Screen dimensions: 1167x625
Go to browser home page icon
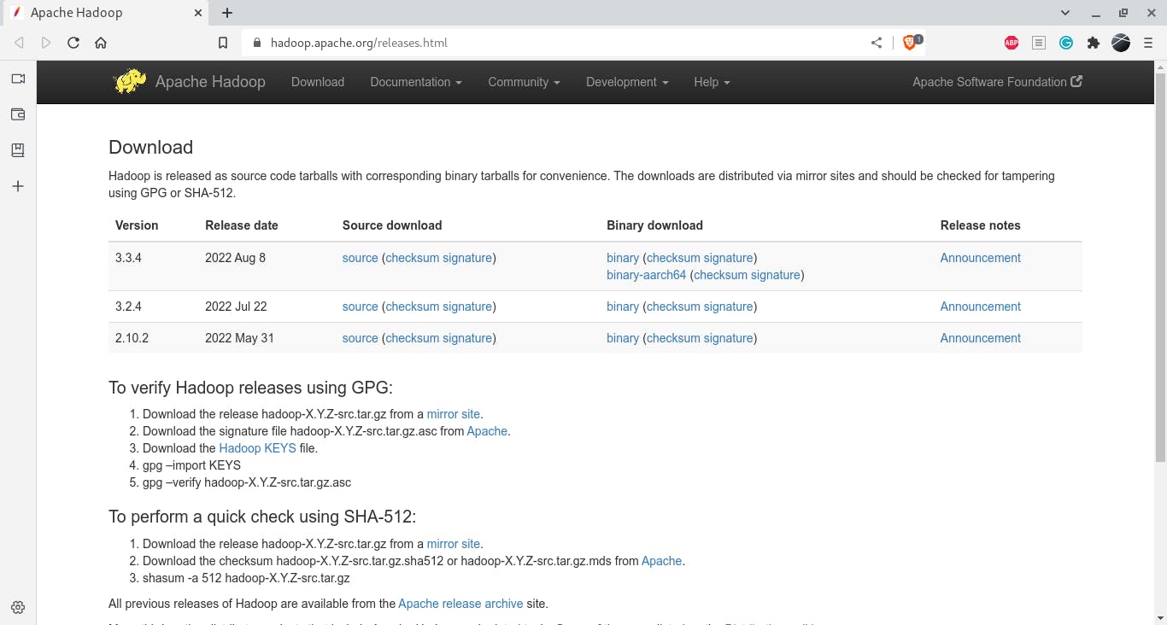pyautogui.click(x=101, y=43)
